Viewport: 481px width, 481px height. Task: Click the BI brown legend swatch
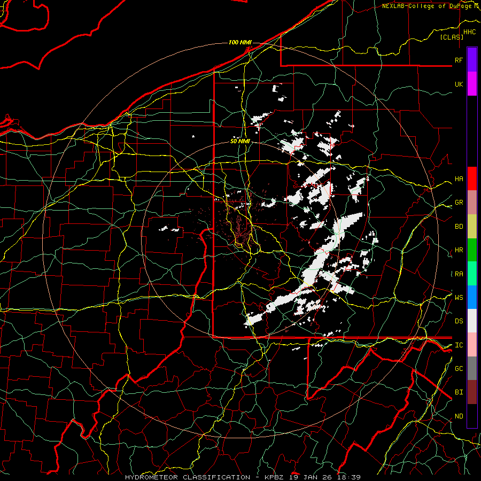point(472,392)
